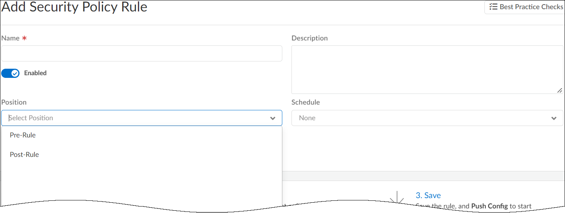
Task: Click the 3. Save step link
Action: point(428,195)
